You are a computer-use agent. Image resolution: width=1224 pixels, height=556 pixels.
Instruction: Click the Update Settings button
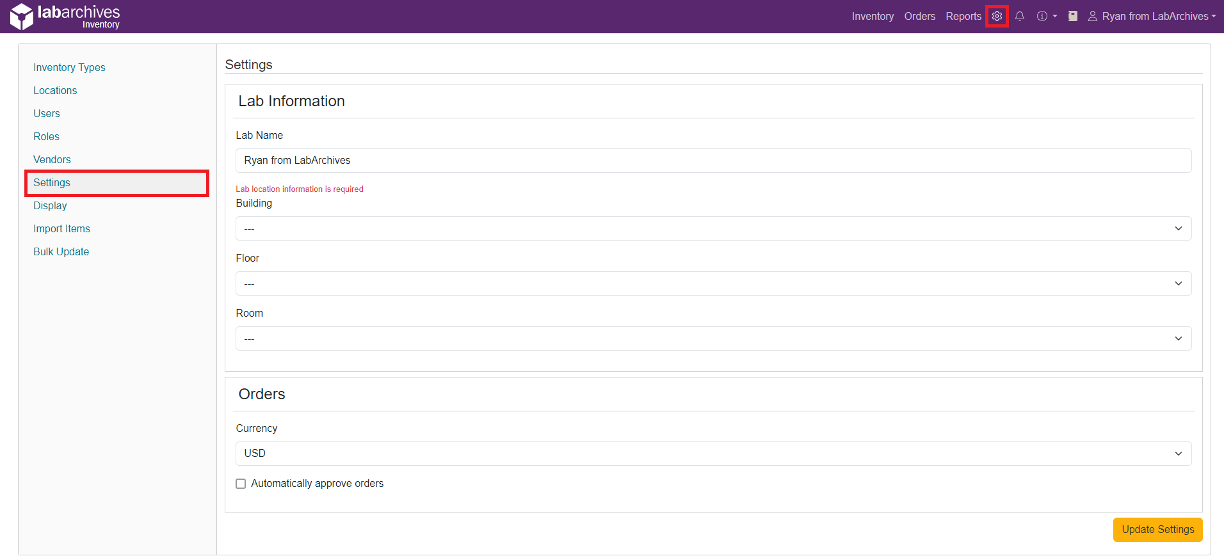[1157, 530]
